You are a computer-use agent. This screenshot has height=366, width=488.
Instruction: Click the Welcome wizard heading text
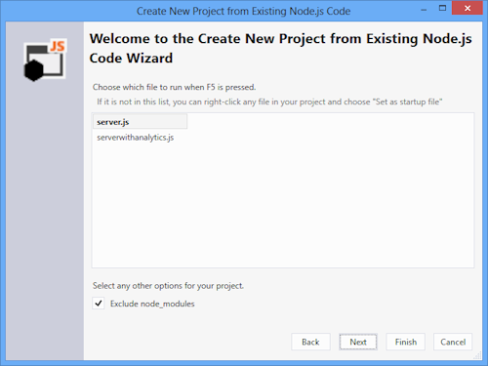pos(280,48)
